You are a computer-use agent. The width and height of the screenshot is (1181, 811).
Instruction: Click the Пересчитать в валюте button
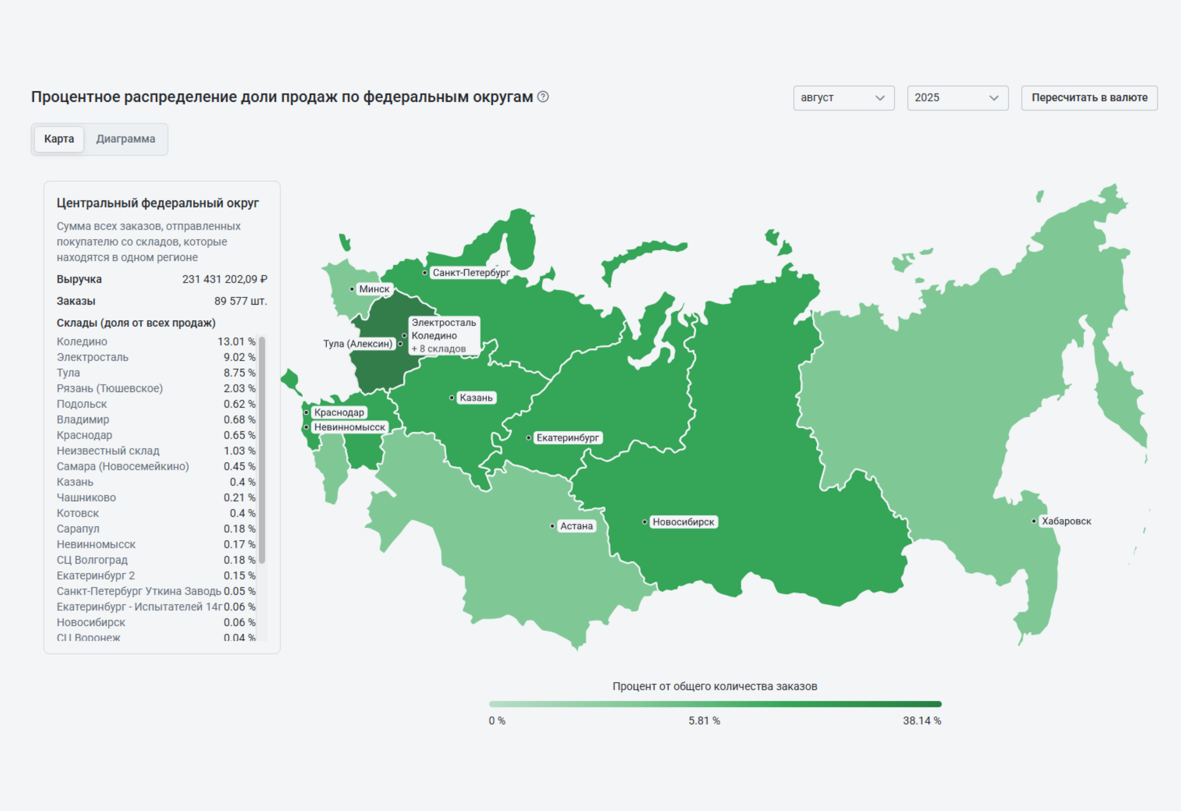tap(1089, 98)
